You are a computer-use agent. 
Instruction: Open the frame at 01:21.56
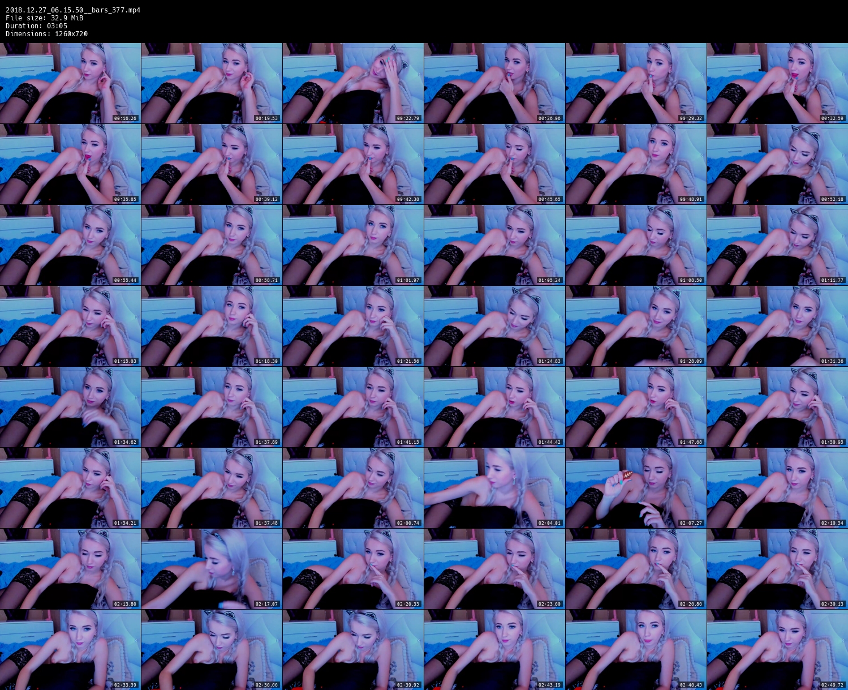[353, 326]
